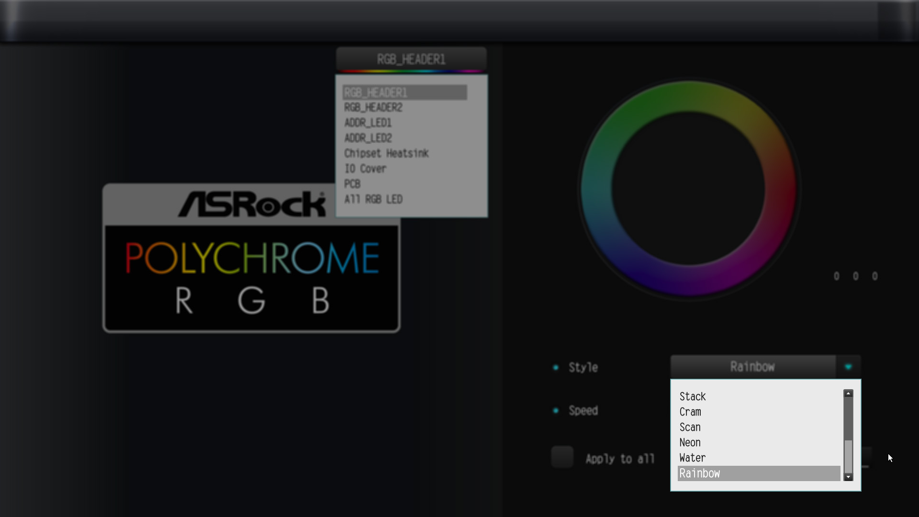Choose the Water lighting style
The image size is (919, 517).
click(692, 458)
